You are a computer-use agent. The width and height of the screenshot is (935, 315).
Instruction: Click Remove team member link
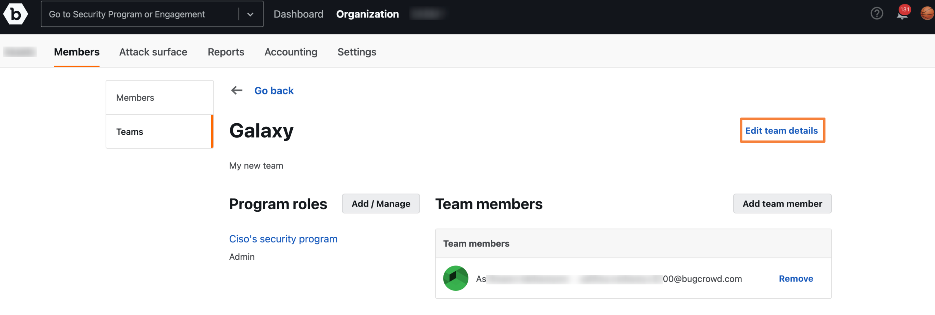796,277
